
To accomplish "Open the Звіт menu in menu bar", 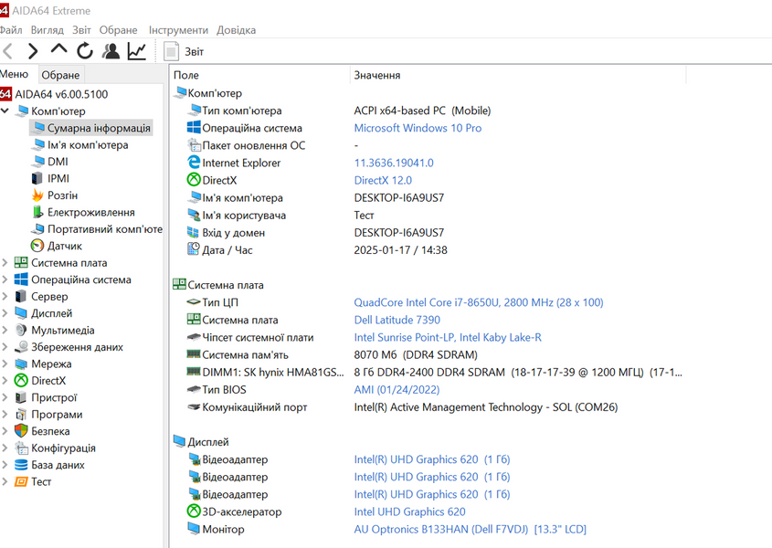I will pos(81,30).
